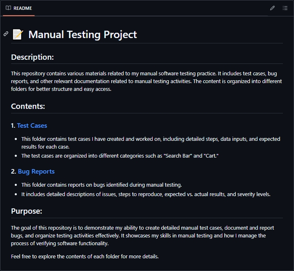This screenshot has width=294, height=271.
Task: Open the outline list icon
Action: pos(285,8)
